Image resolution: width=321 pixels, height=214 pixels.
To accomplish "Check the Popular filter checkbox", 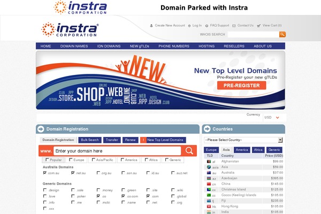I will 47,159.
